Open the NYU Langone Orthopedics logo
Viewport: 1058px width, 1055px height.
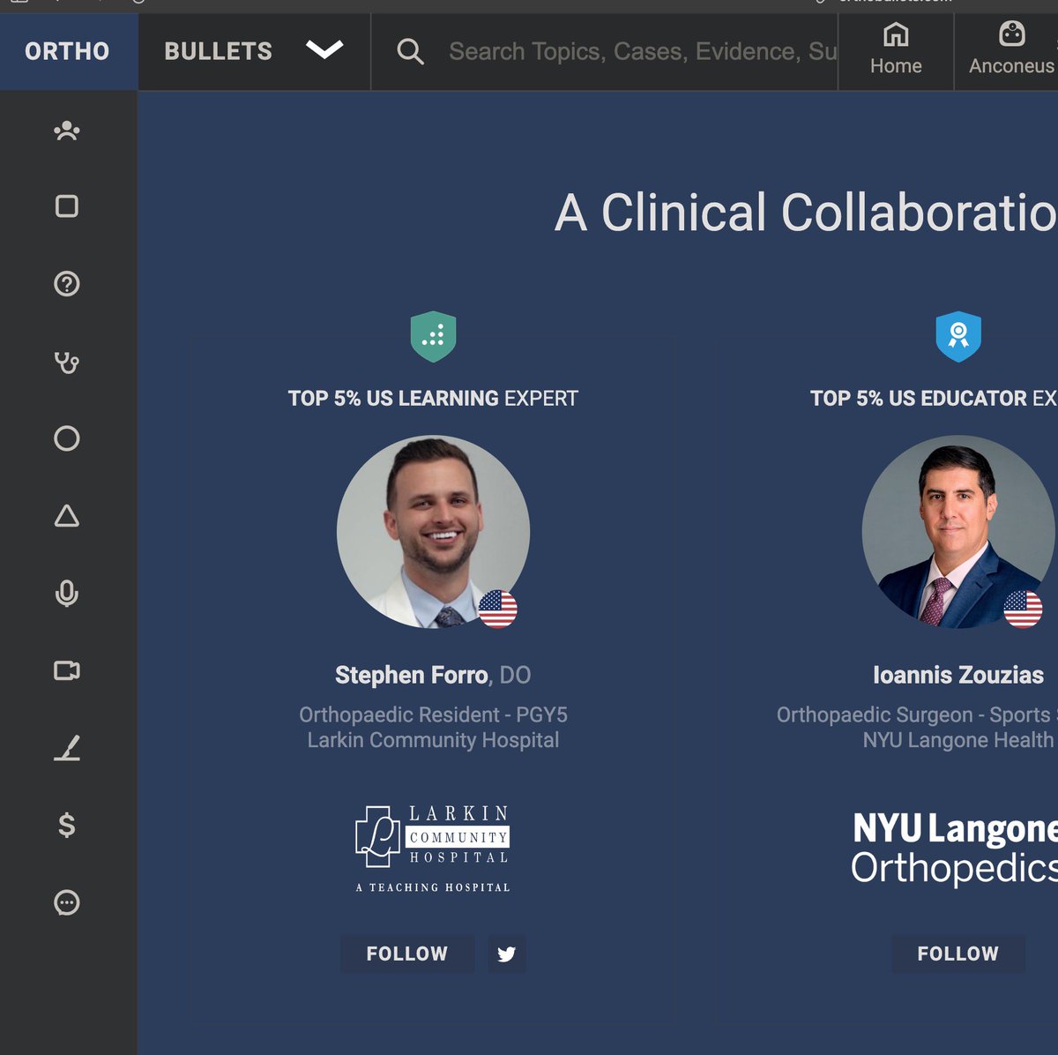pos(954,849)
